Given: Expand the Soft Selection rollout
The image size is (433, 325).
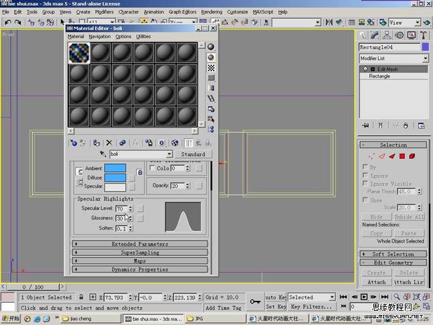Looking at the screenshot, I should [393, 254].
